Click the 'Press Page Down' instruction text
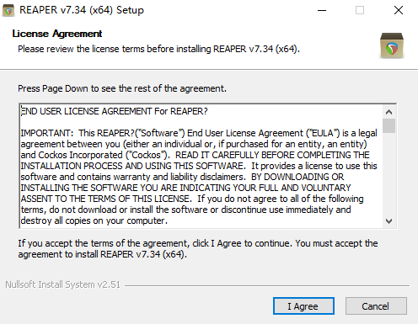The width and height of the screenshot is (418, 324). (x=122, y=88)
